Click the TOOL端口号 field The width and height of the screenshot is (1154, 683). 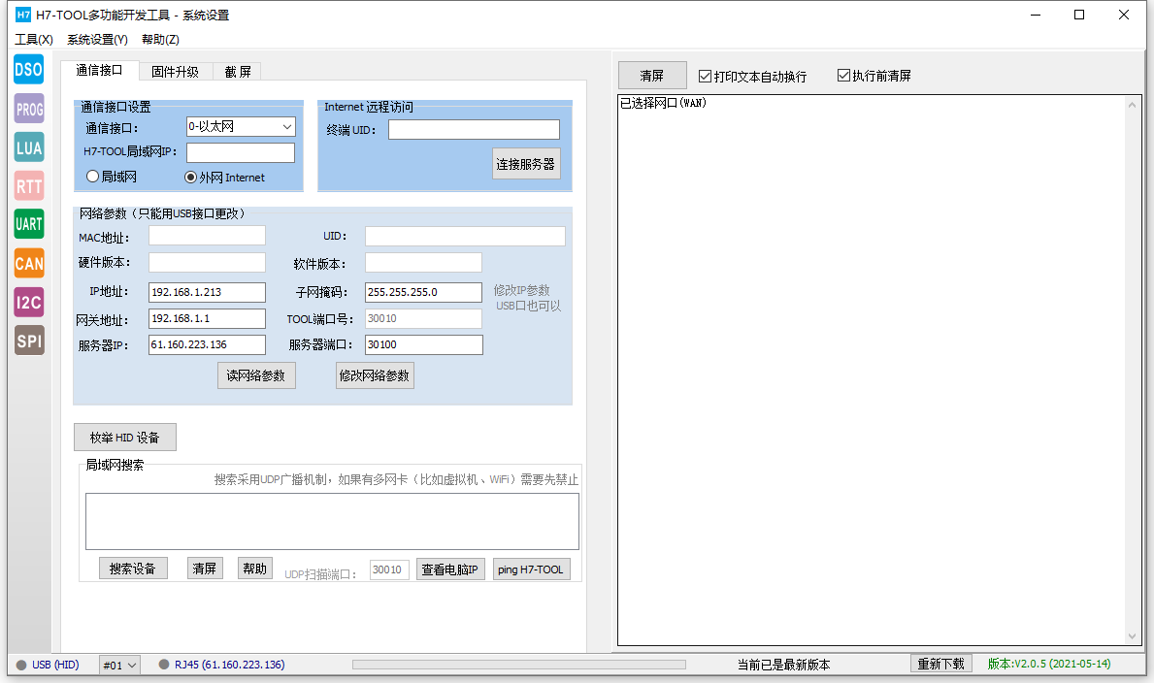[423, 318]
